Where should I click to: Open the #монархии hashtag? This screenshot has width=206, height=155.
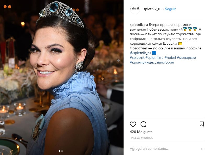186,58
